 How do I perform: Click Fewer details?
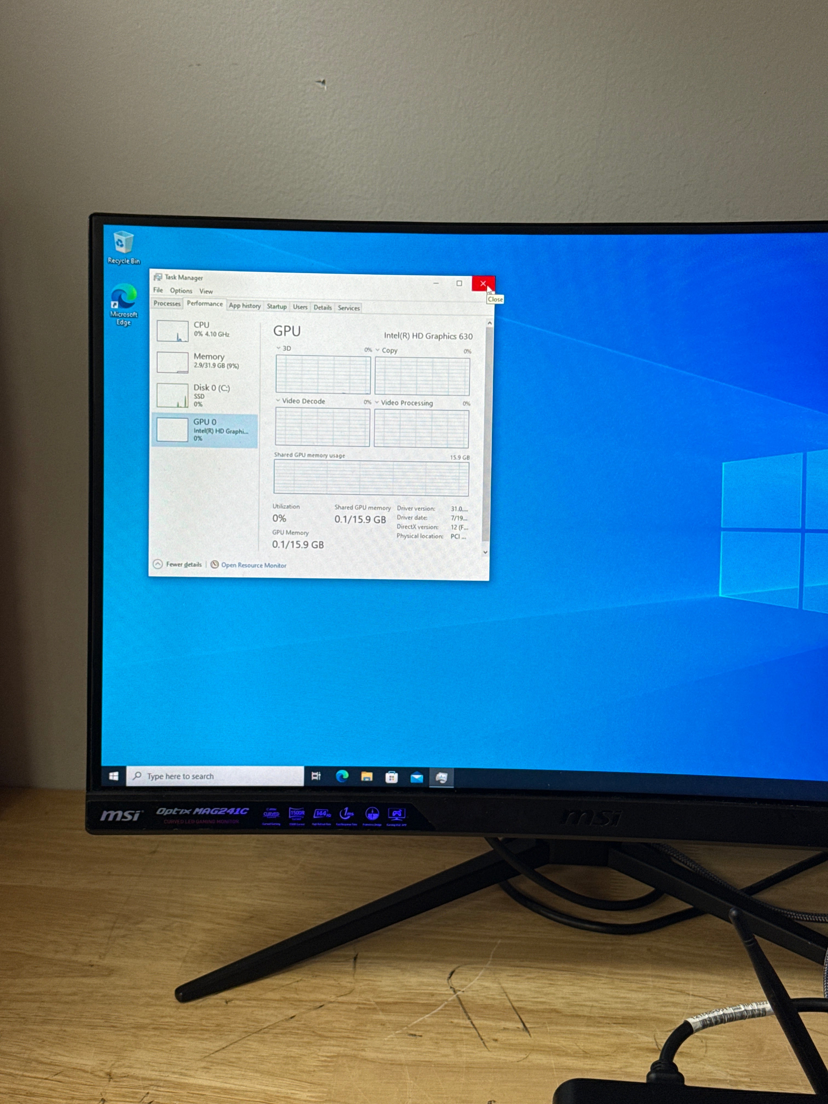click(184, 565)
